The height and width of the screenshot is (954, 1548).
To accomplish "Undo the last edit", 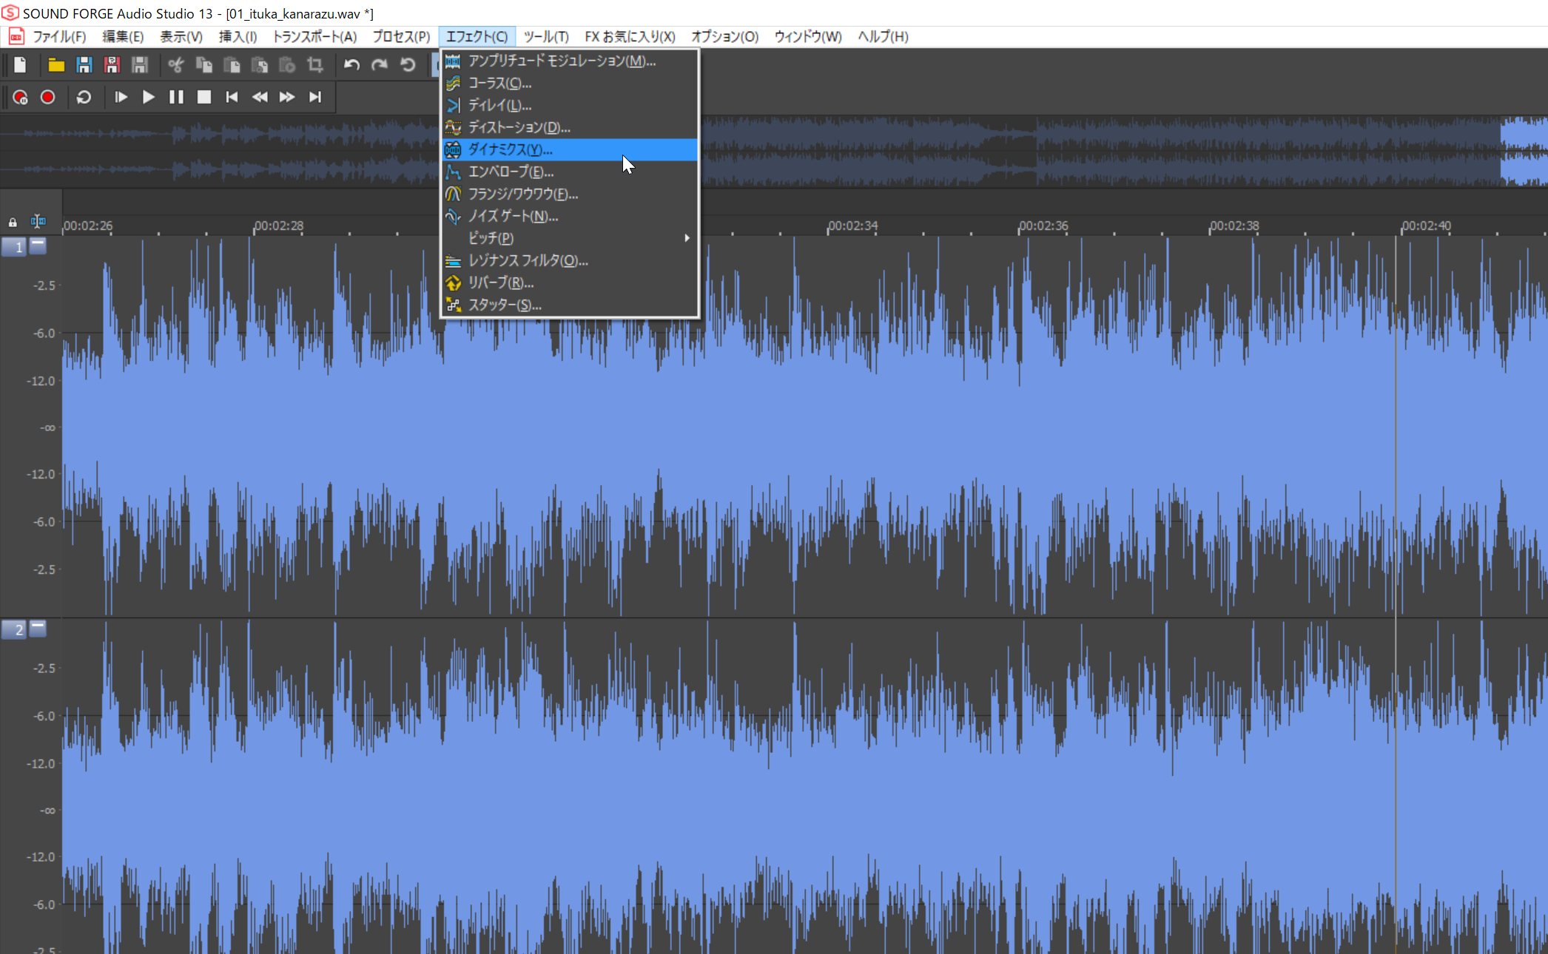I will tap(351, 65).
